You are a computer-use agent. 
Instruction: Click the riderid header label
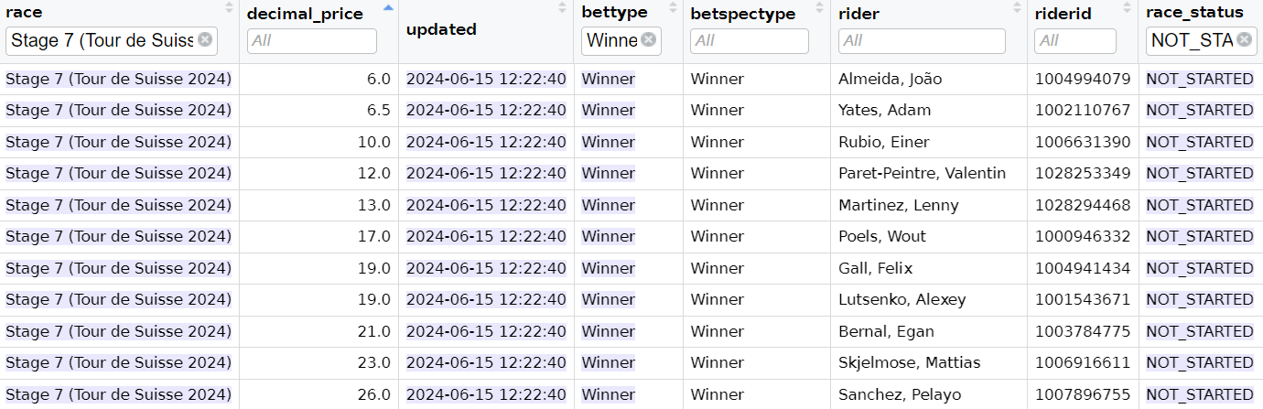click(1063, 13)
